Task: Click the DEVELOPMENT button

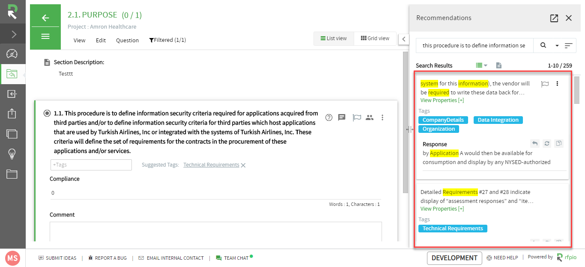Action: click(x=454, y=258)
